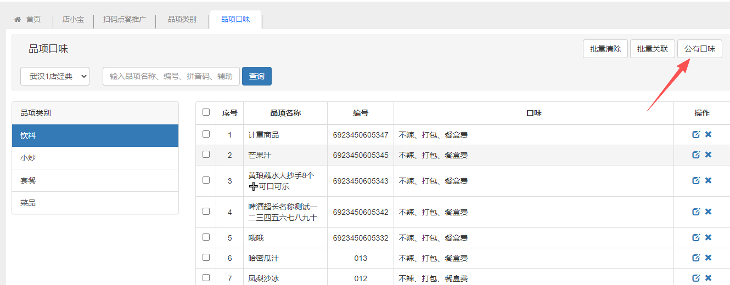This screenshot has height=285, width=730.
Task: Open edit icon for 凤梨沙冰 row
Action: (x=696, y=278)
